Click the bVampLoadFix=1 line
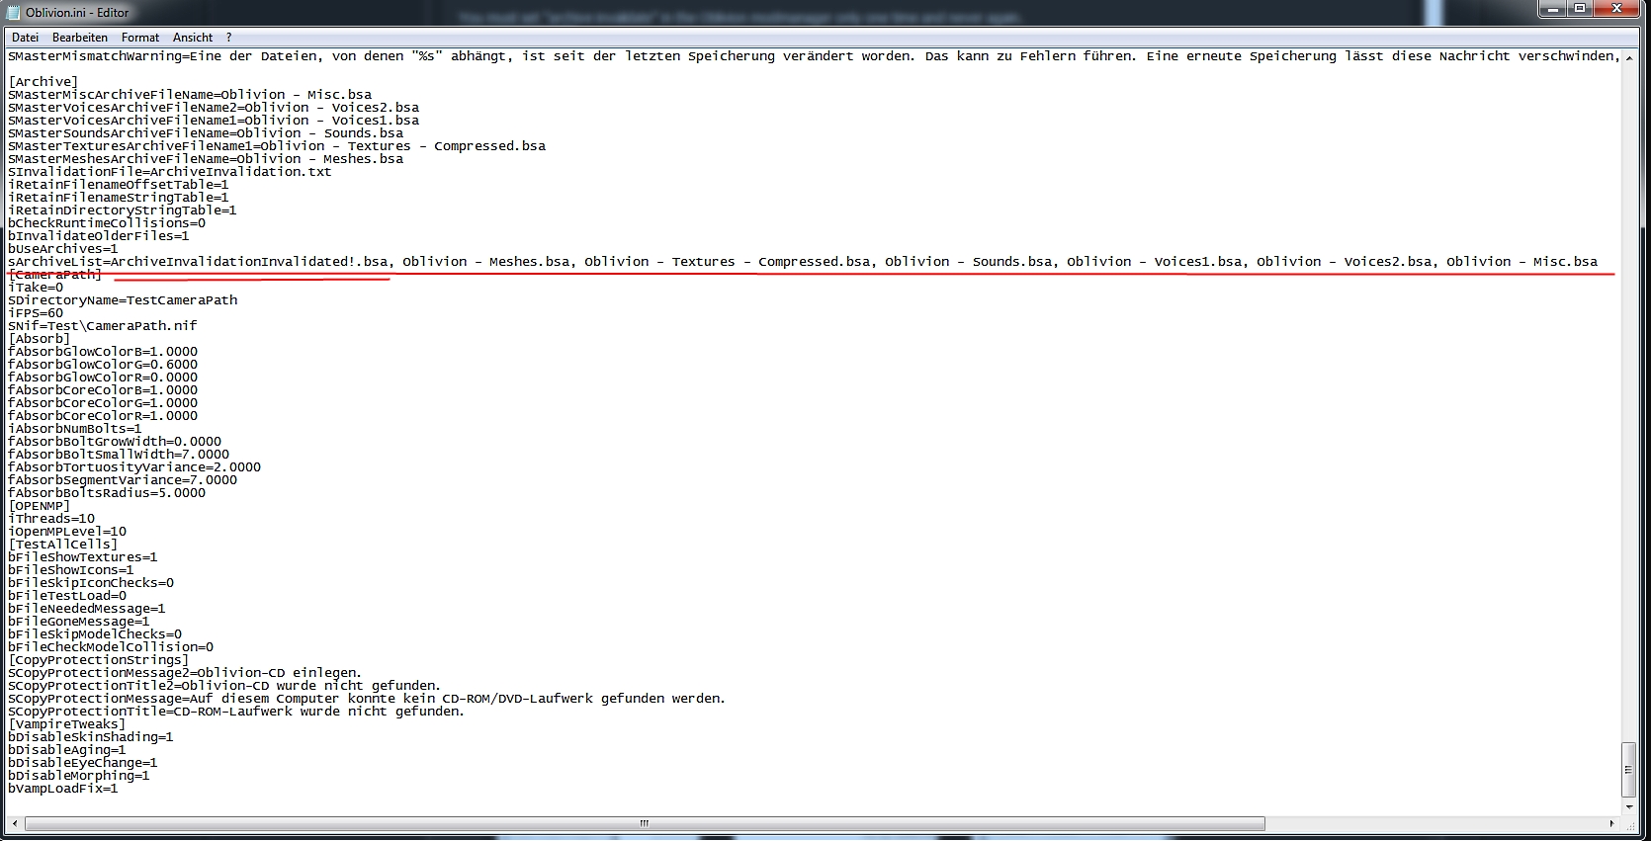The width and height of the screenshot is (1651, 841). [63, 789]
